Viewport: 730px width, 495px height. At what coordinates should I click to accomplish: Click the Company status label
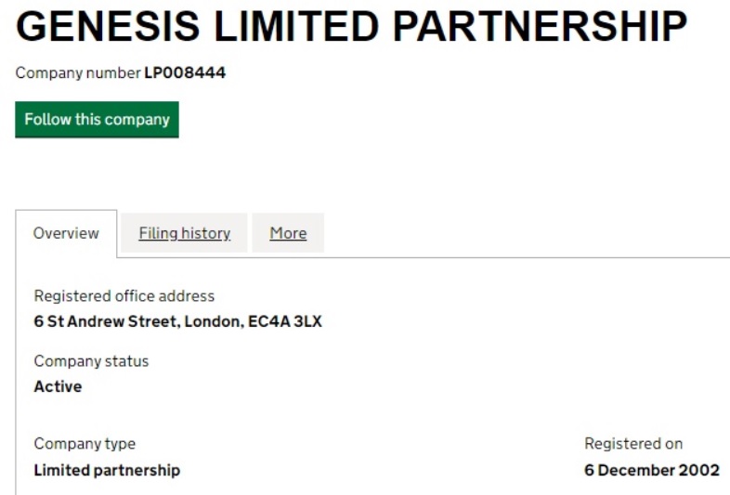click(x=91, y=360)
